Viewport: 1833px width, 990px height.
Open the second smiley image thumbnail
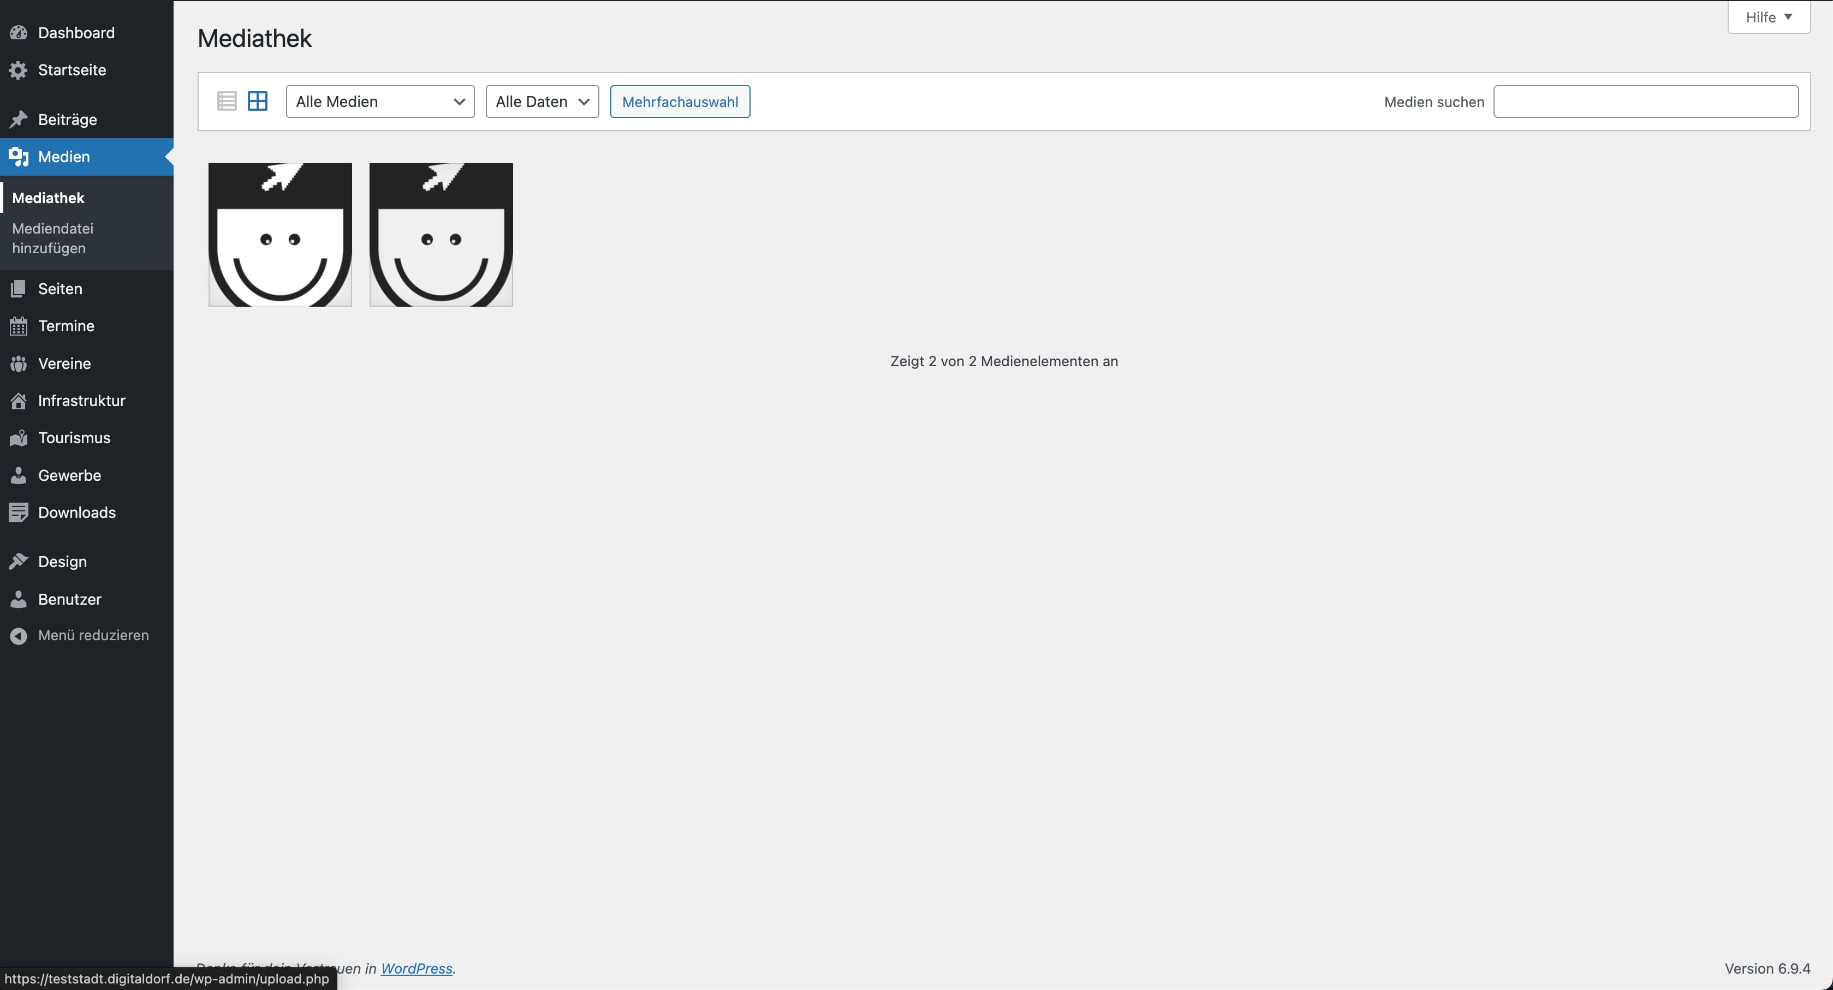[x=441, y=235]
